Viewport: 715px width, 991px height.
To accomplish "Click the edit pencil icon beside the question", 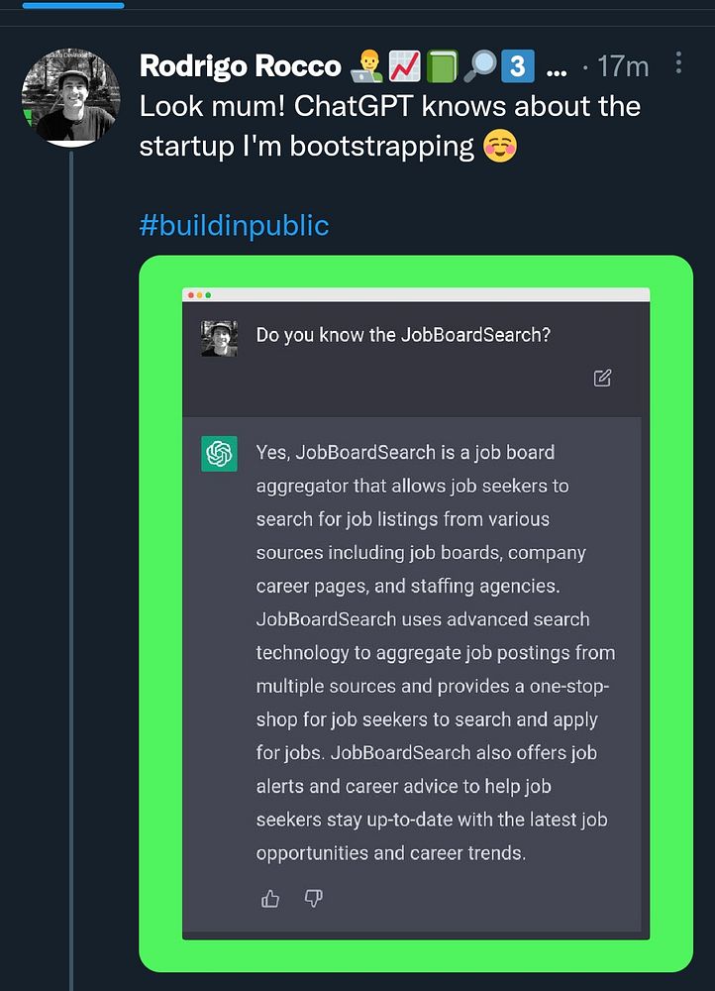I will [x=602, y=378].
